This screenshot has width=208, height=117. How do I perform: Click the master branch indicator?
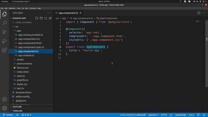(8, 115)
